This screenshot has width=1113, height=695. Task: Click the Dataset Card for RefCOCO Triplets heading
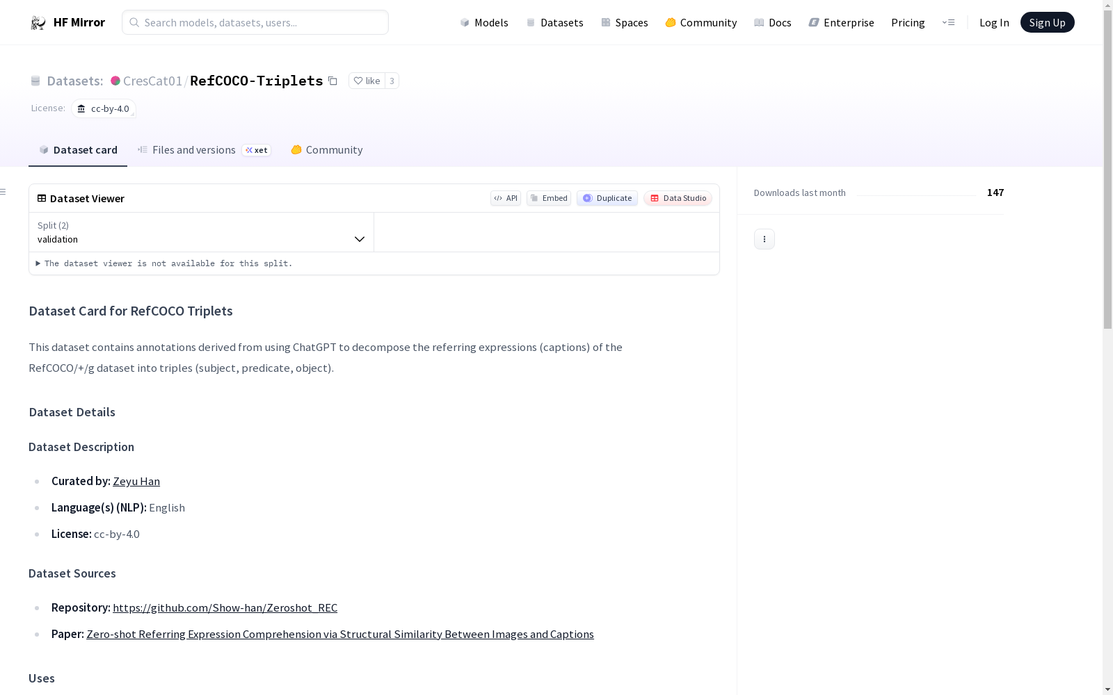click(x=131, y=311)
